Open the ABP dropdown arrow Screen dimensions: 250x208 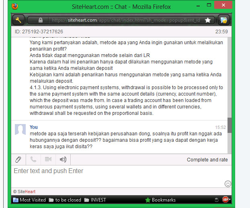tap(230, 200)
